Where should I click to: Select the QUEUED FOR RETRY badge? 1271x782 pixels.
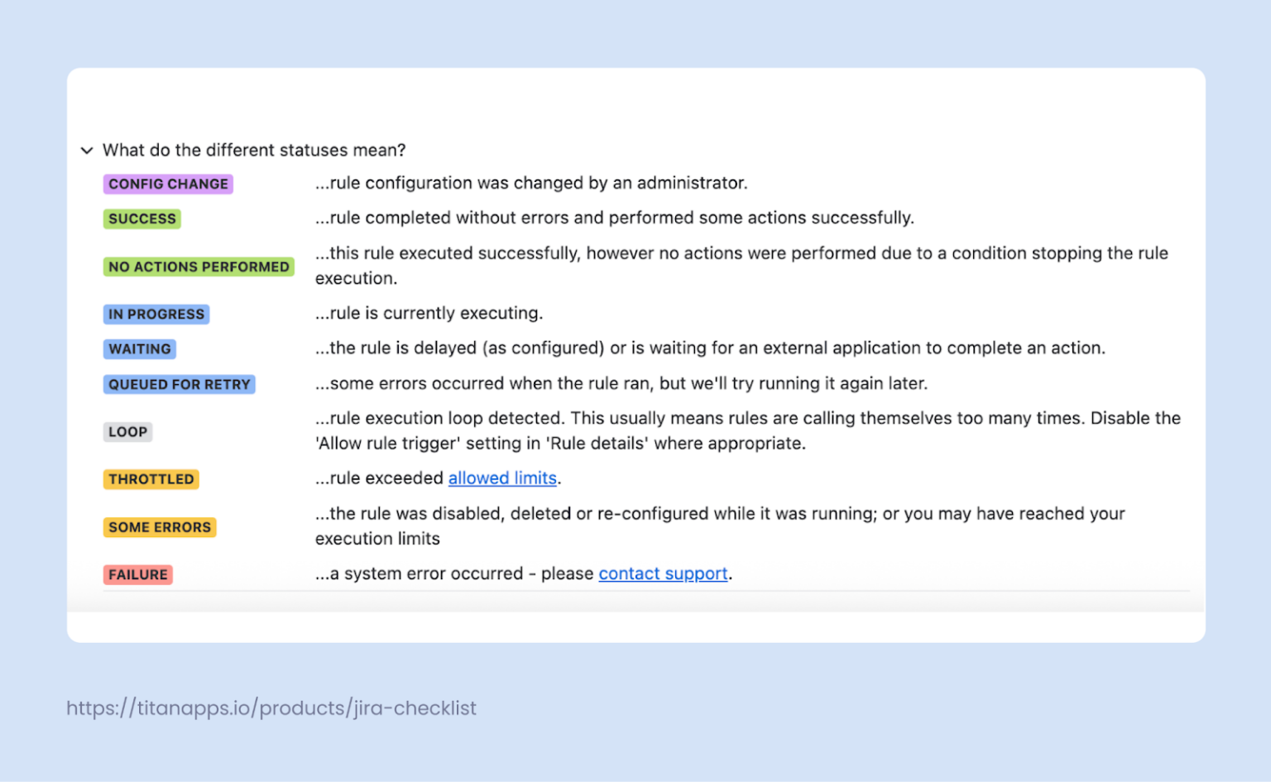click(179, 384)
